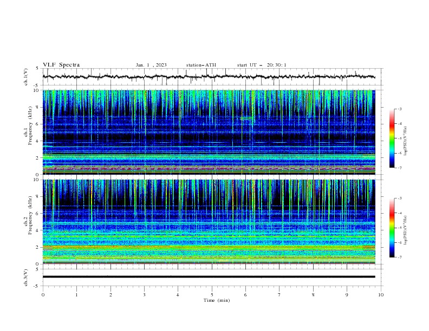Click the "station=ATH" label
Screen dimensions: 429x331
coord(201,65)
